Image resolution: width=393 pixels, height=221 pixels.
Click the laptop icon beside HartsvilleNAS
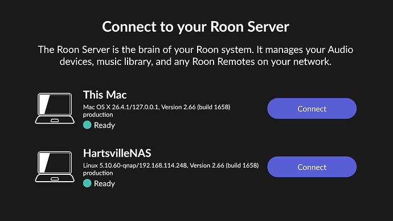tap(55, 167)
